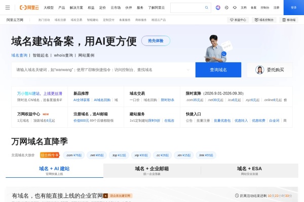This screenshot has height=202, width=304.
Task: Open the 产品 menu
Action: [x=62, y=8]
